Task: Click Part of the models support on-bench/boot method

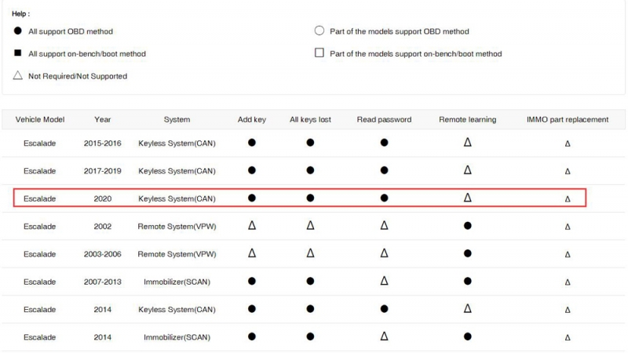Action: [416, 53]
